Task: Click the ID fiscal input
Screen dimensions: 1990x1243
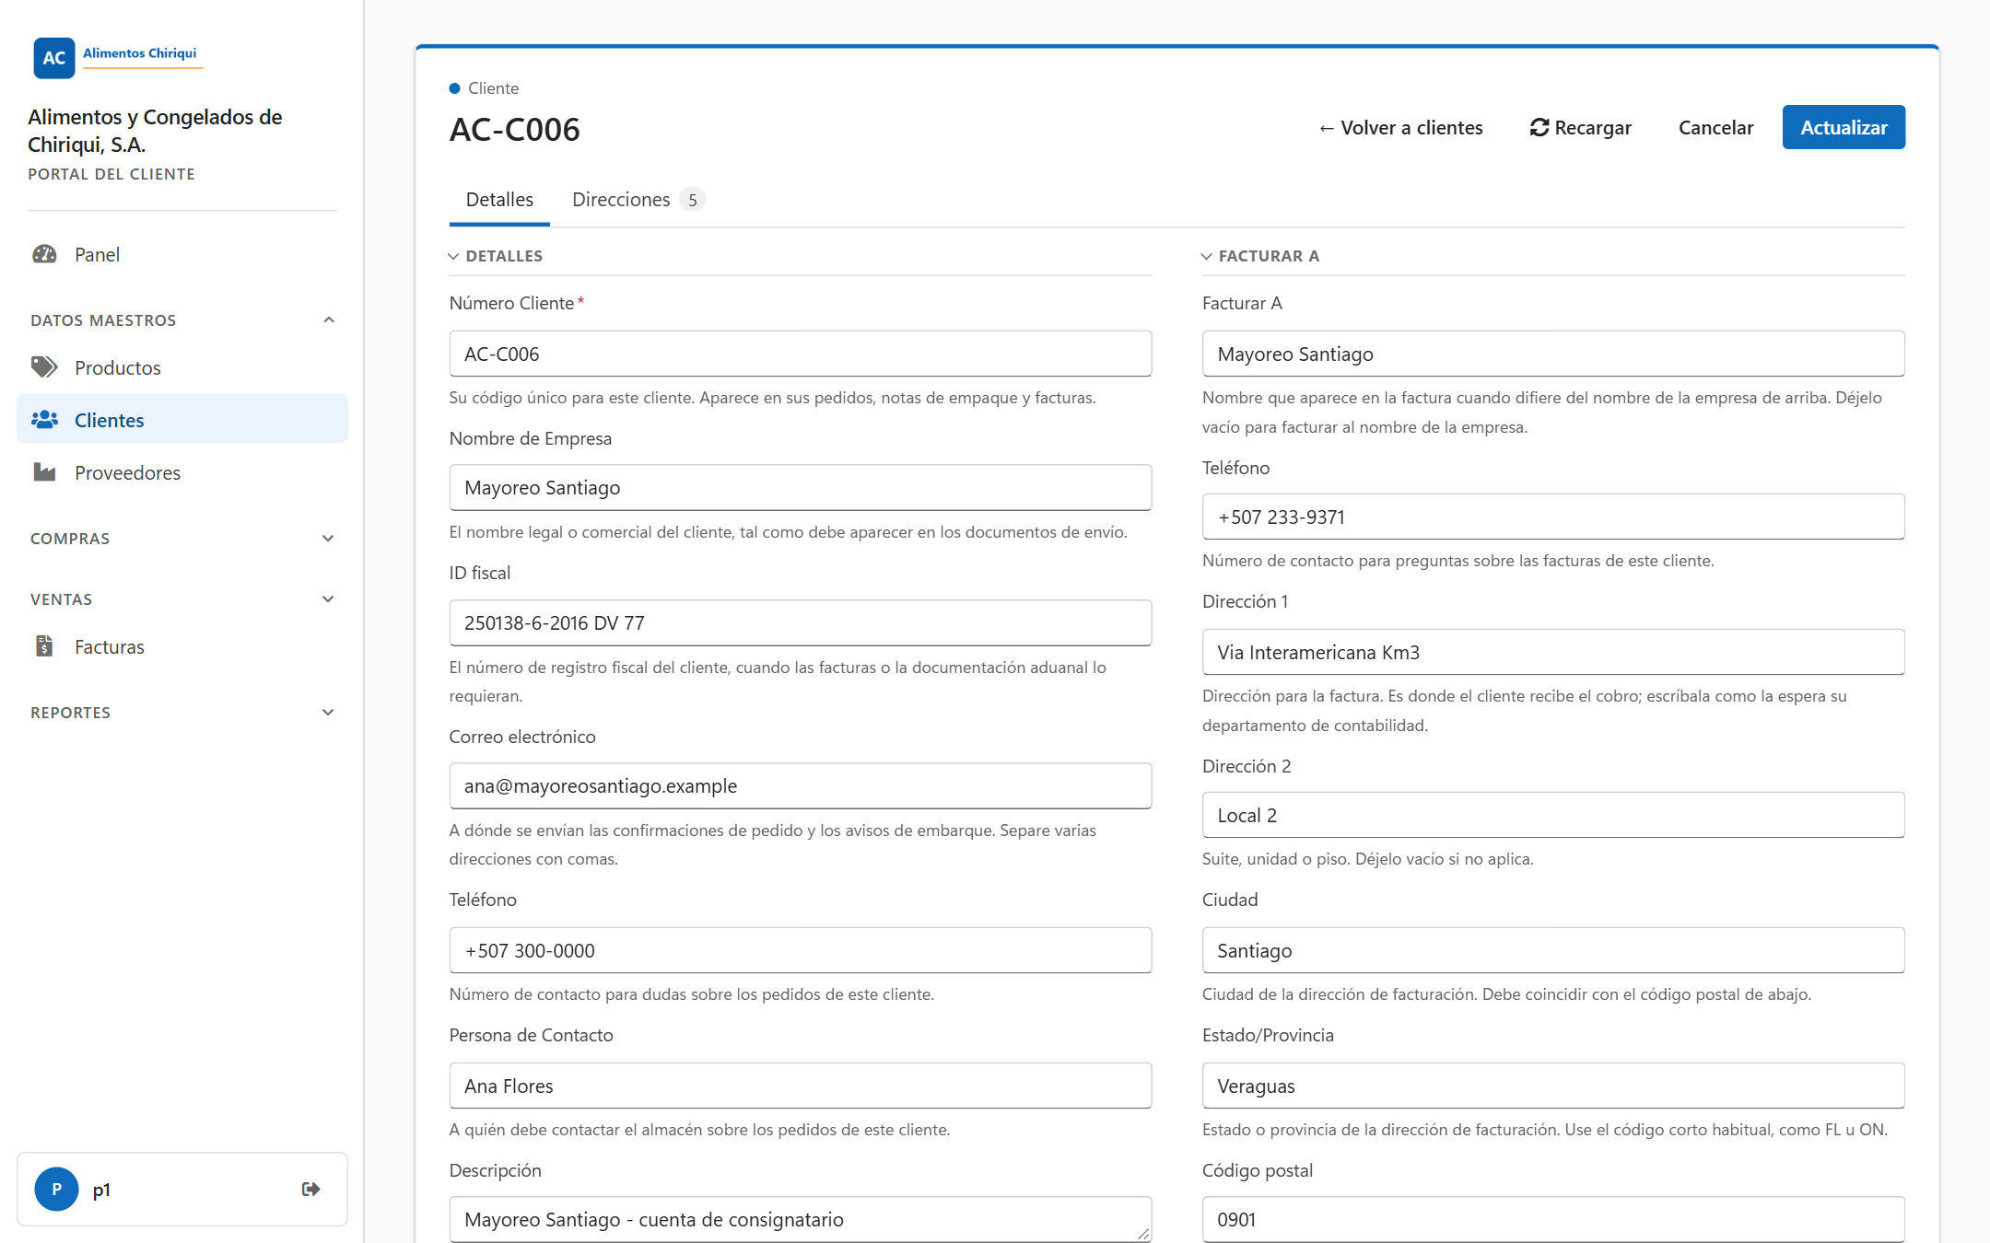Action: click(800, 622)
